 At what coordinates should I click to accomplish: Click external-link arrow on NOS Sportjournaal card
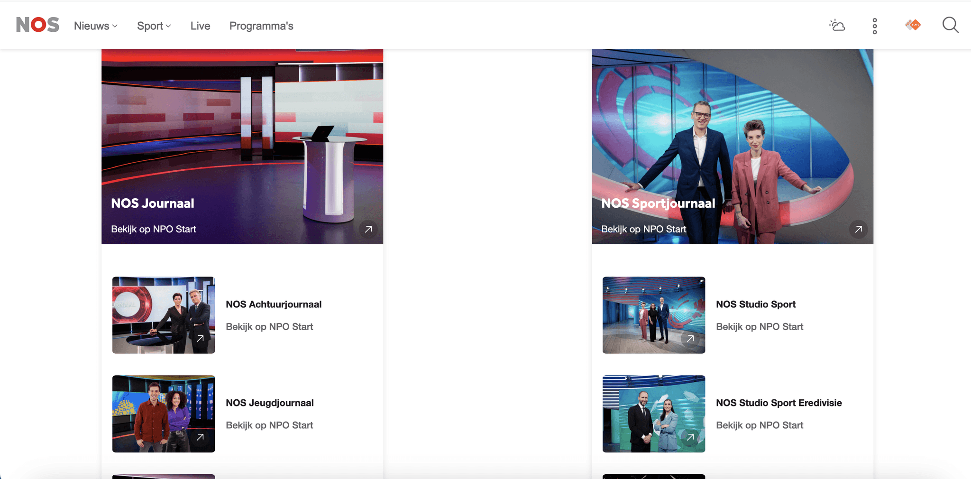click(x=859, y=229)
